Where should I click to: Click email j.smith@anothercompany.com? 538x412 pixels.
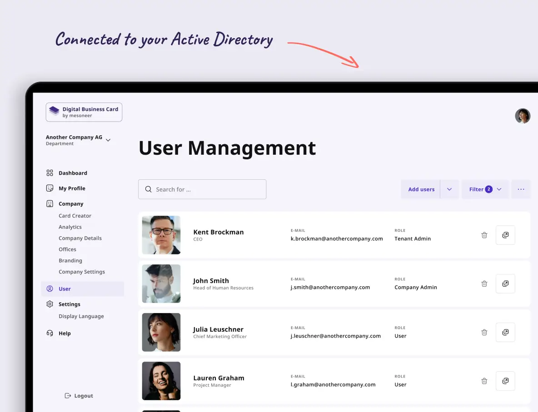pos(330,287)
